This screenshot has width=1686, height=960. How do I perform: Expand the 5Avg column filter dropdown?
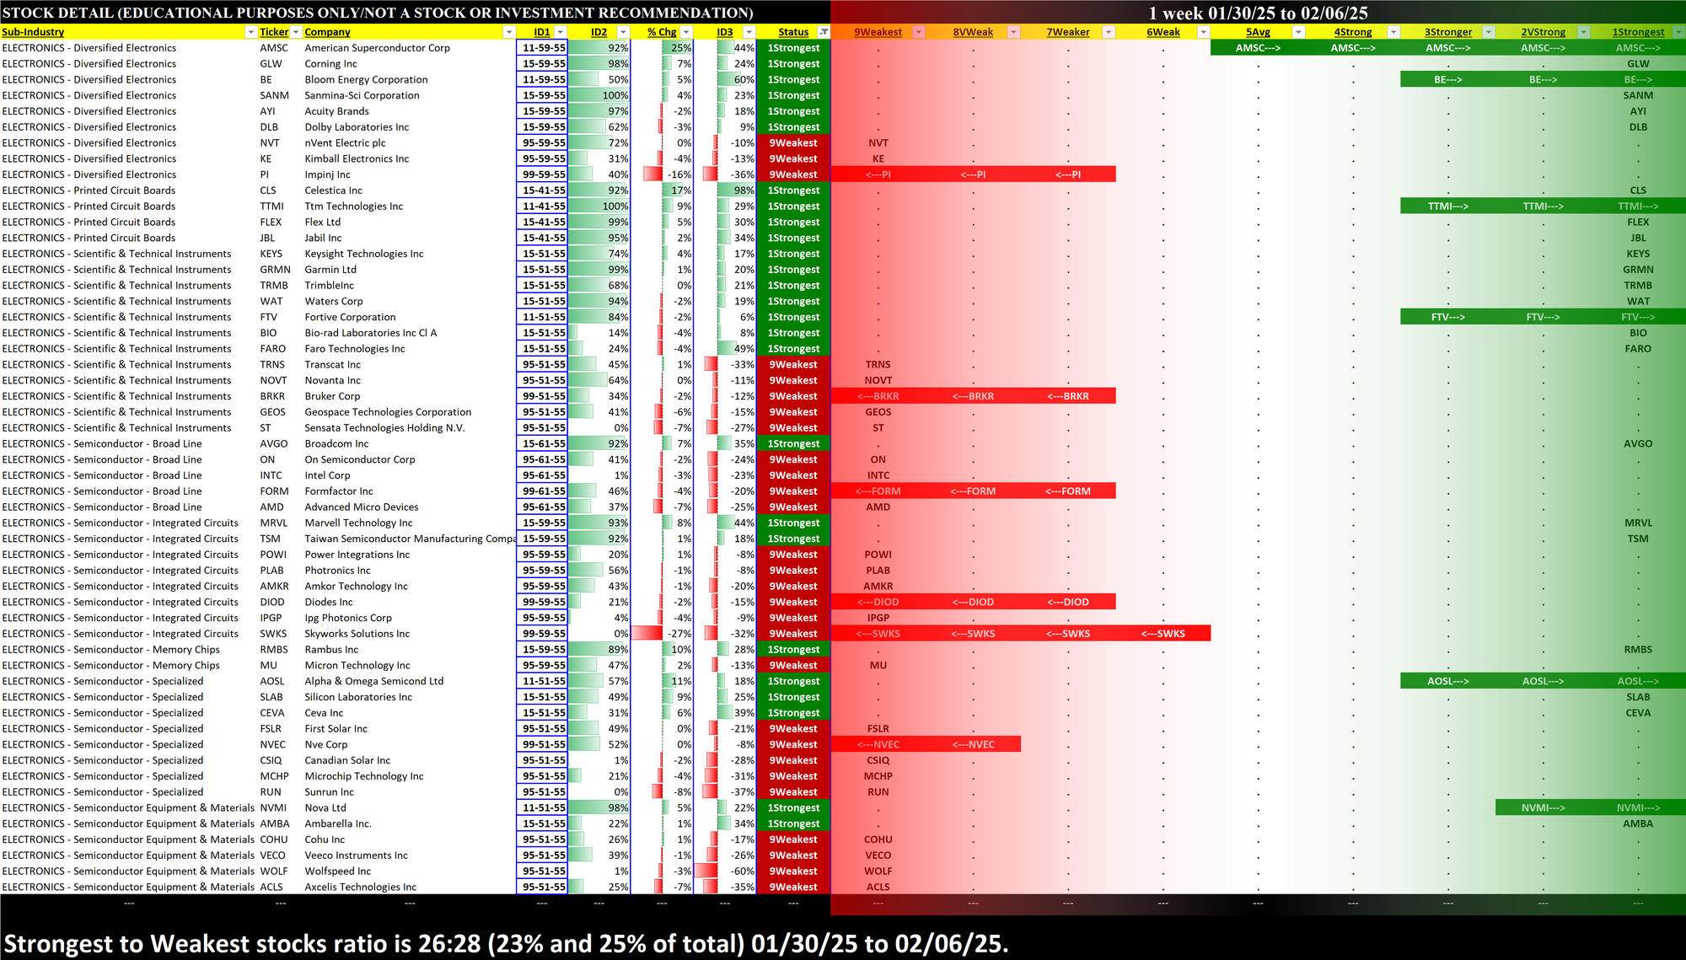pos(1298,32)
